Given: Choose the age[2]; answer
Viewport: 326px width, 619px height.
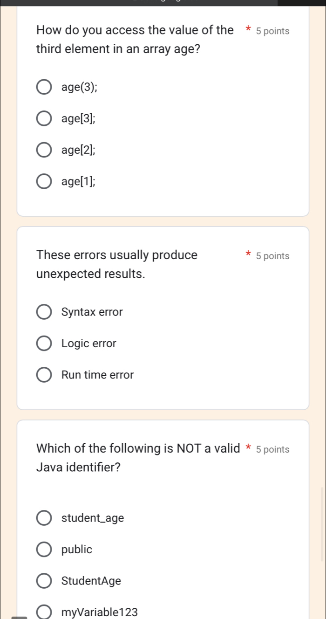Looking at the screenshot, I should pyautogui.click(x=44, y=150).
